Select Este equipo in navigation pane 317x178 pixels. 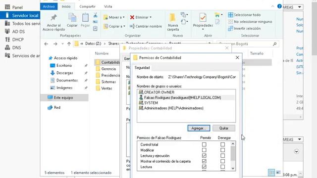(65, 97)
